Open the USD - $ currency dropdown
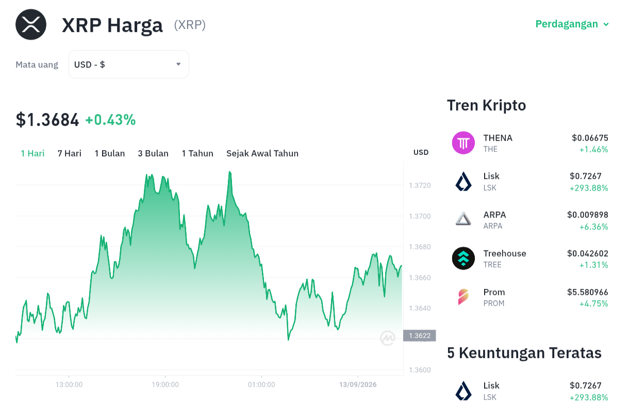The width and height of the screenshot is (629, 406). coord(129,64)
